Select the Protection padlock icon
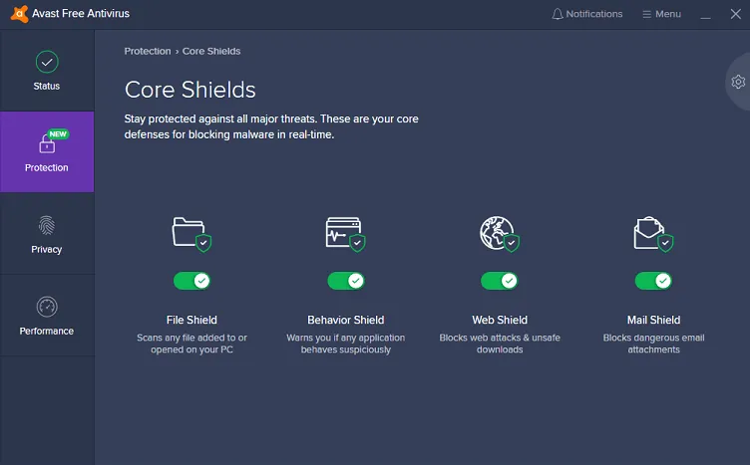This screenshot has height=465, width=750. (47, 143)
